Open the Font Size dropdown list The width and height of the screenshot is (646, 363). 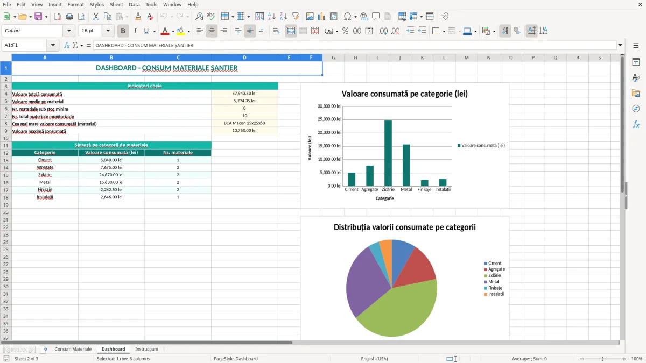pyautogui.click(x=108, y=31)
